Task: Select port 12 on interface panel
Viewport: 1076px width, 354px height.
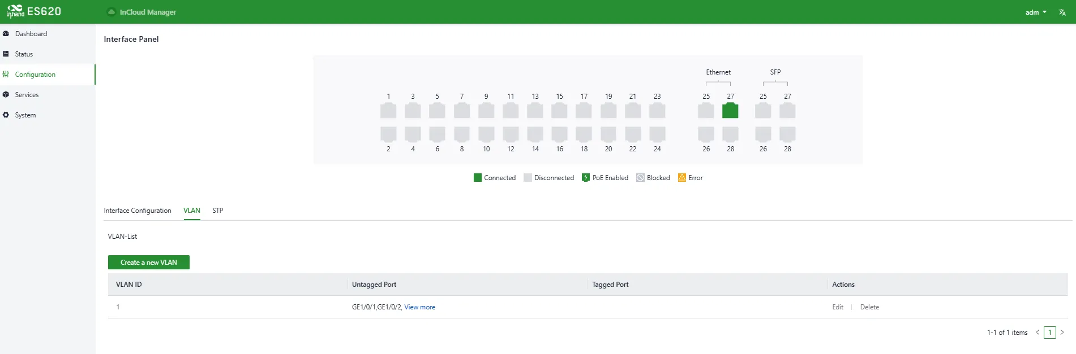Action: pyautogui.click(x=511, y=134)
